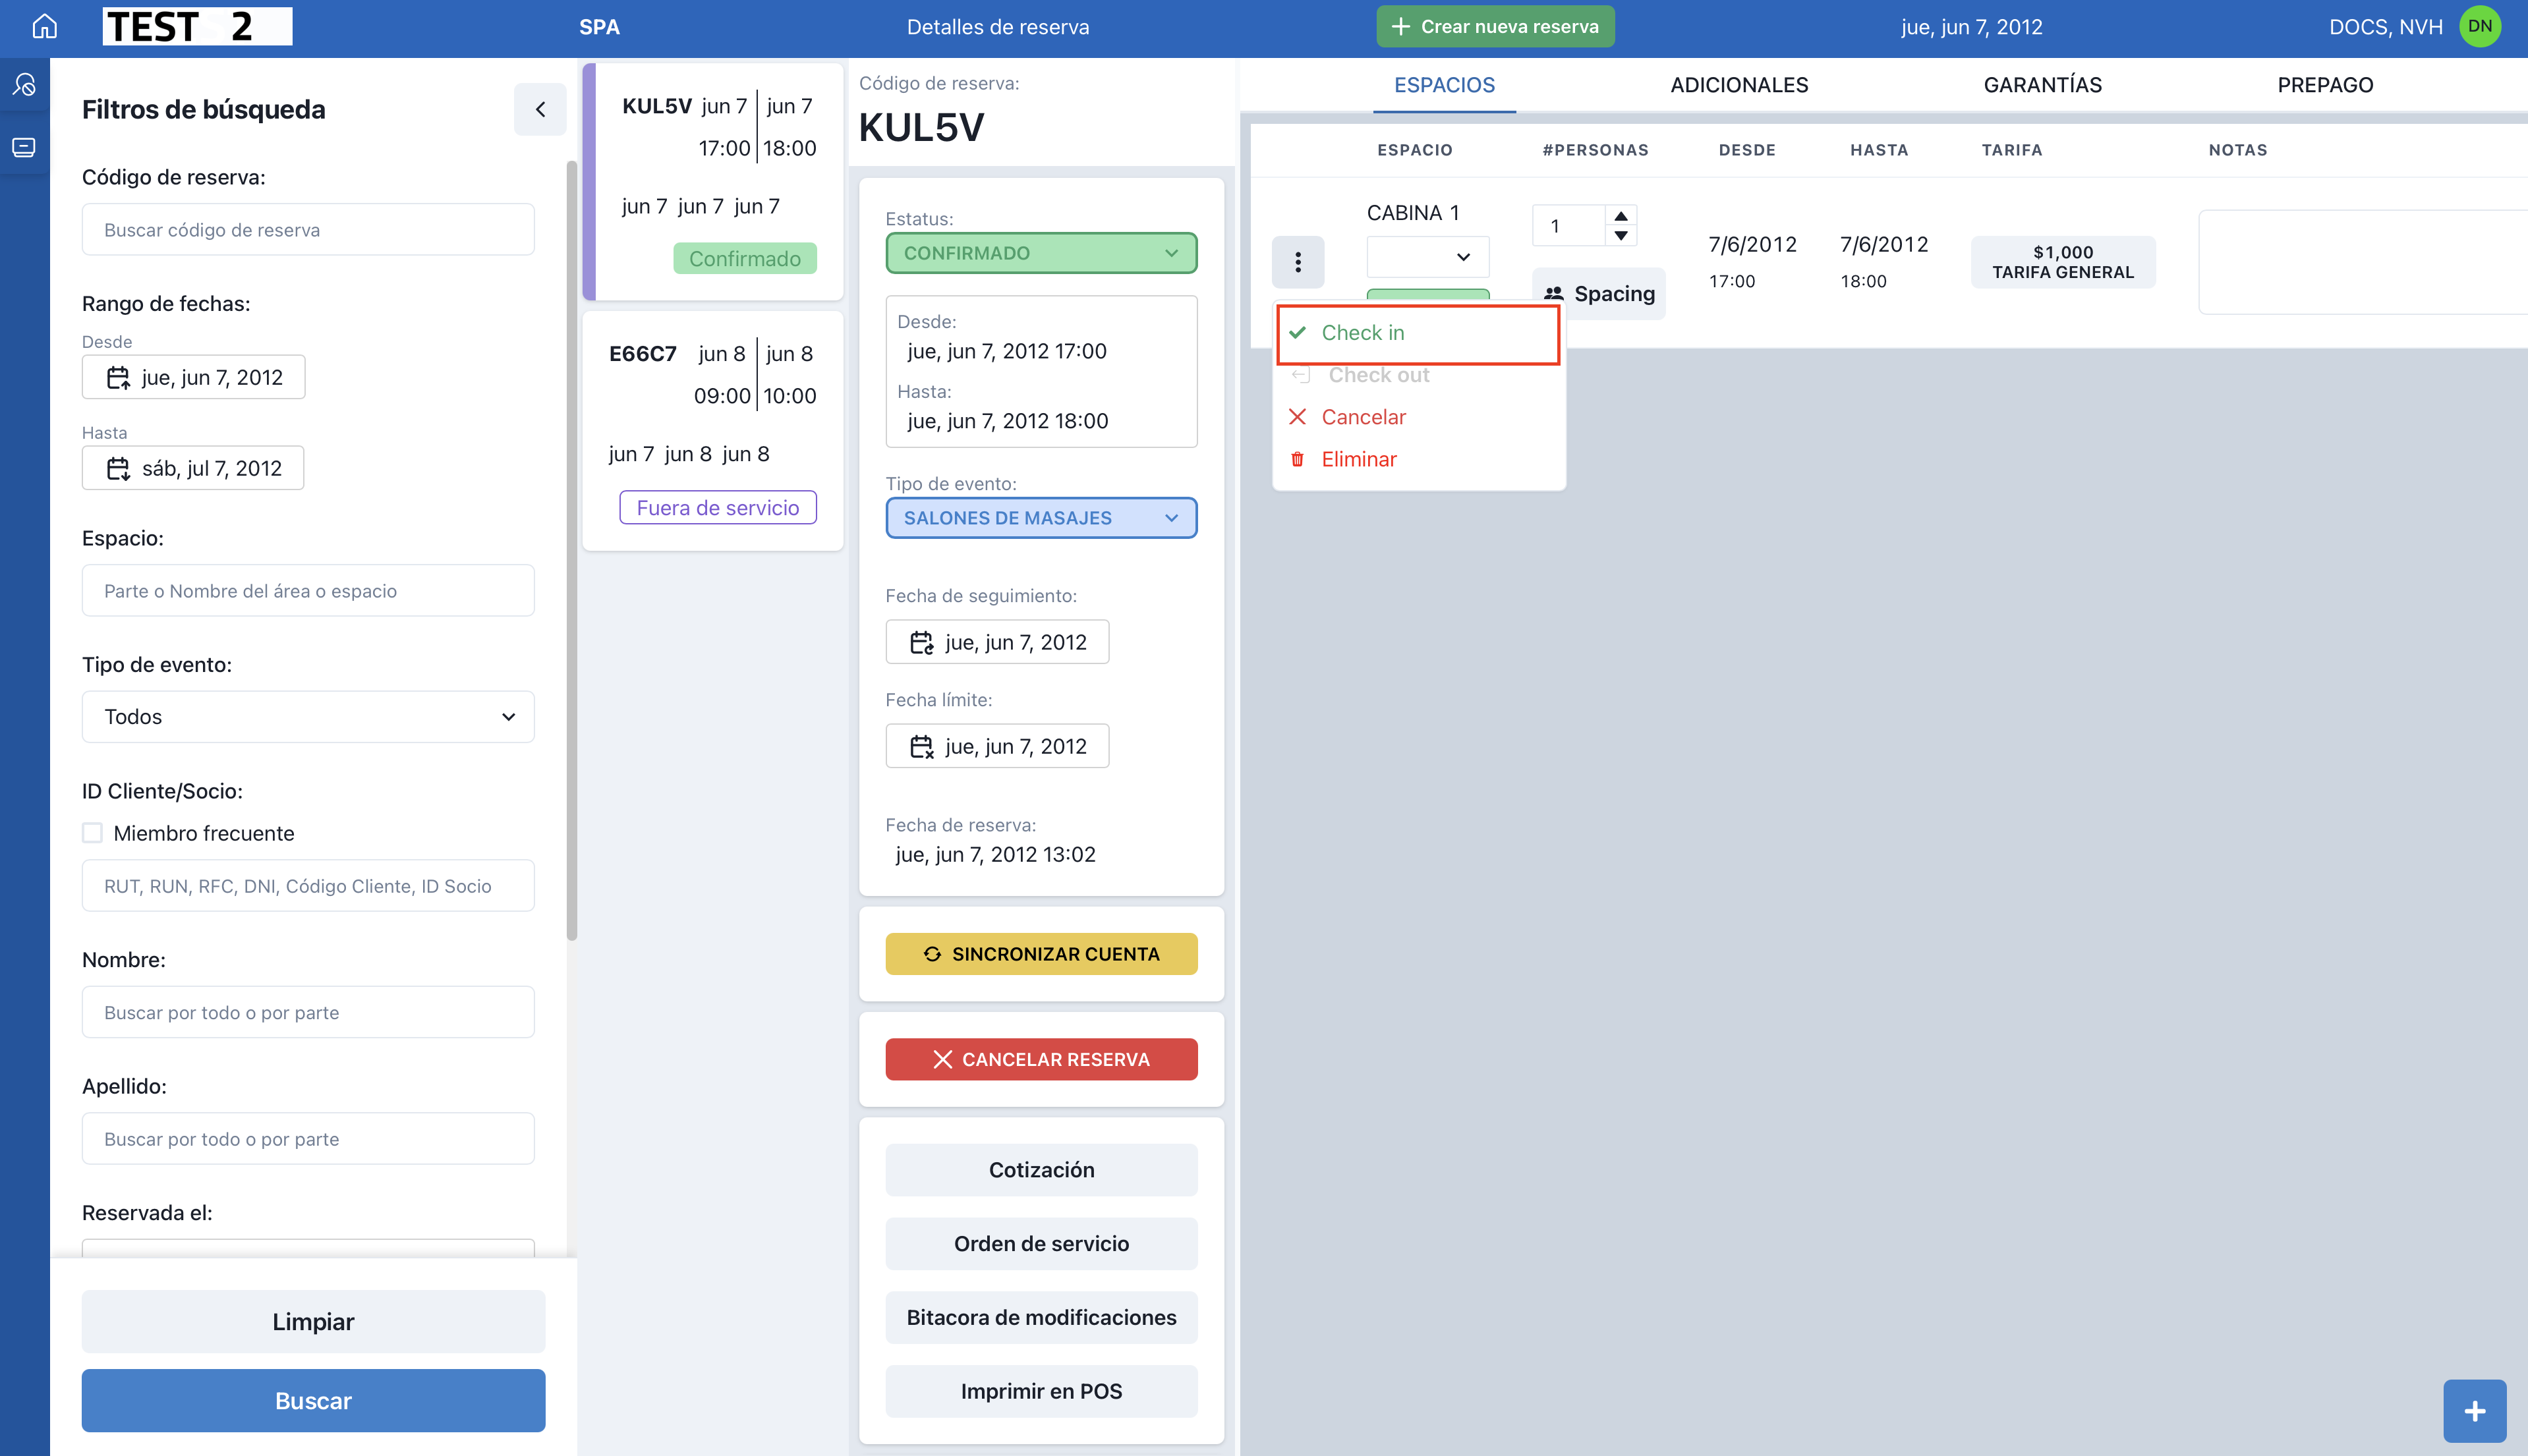Increase number of persons with up arrow
Viewport: 2528px width, 1456px height.
pos(1621,216)
